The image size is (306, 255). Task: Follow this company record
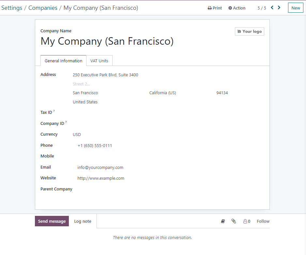263,221
